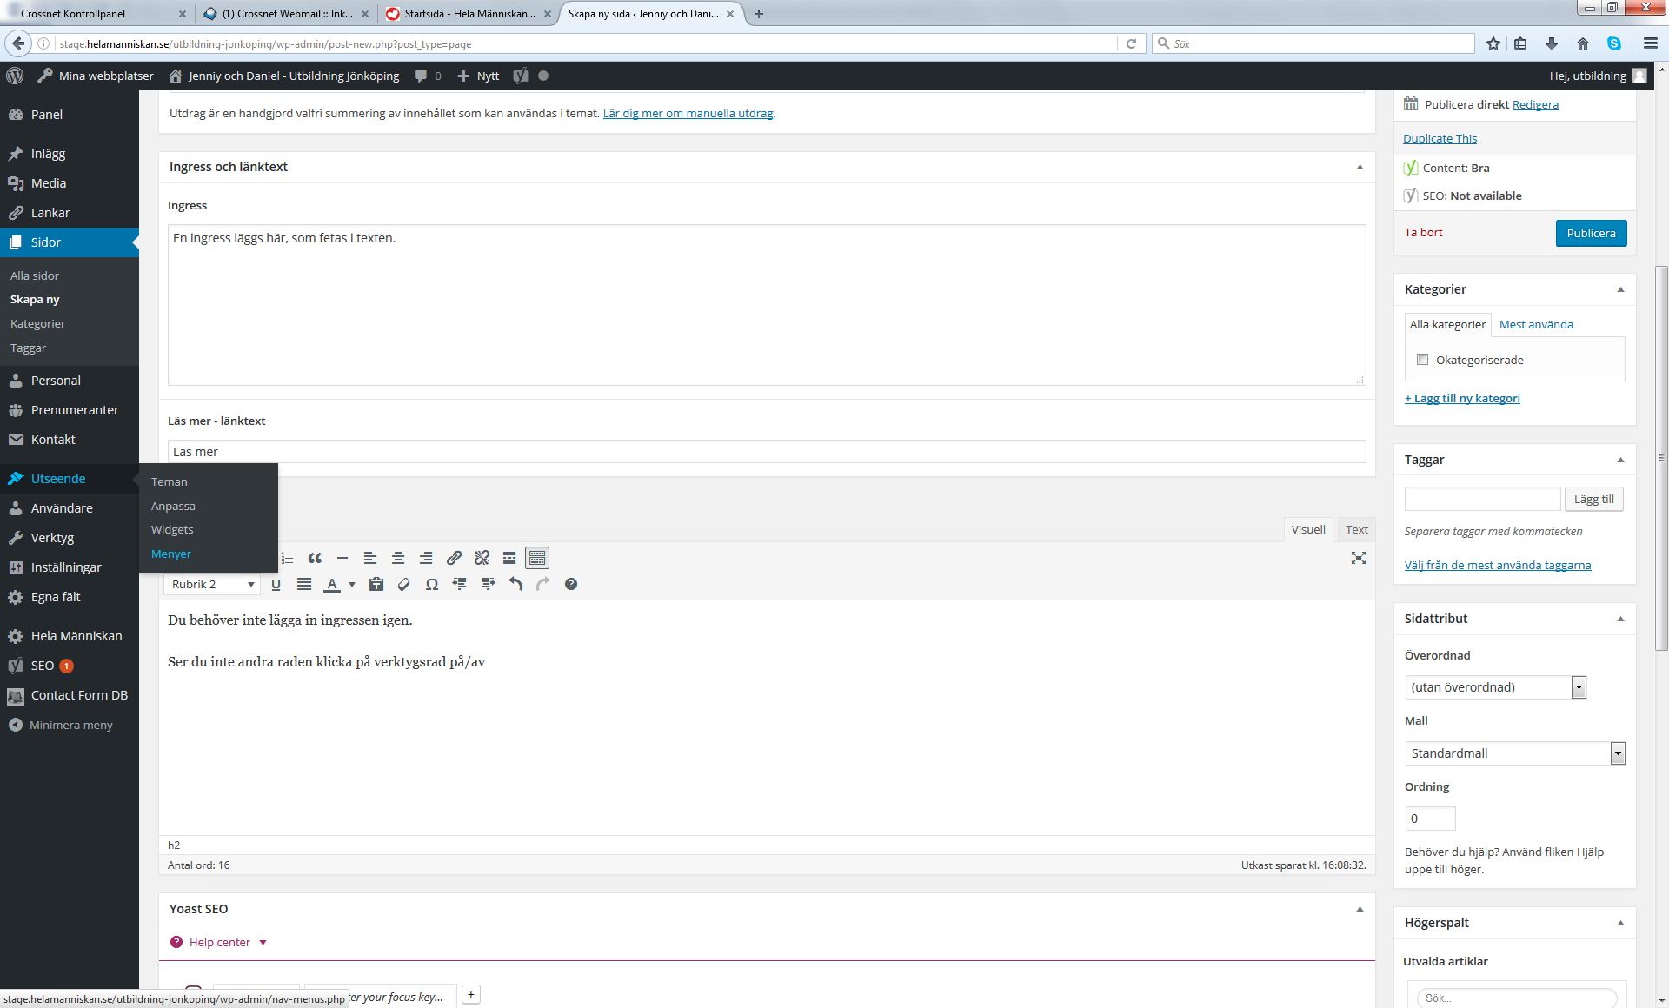1669x1008 pixels.
Task: Enable the Visuell editor tab
Action: pos(1310,529)
